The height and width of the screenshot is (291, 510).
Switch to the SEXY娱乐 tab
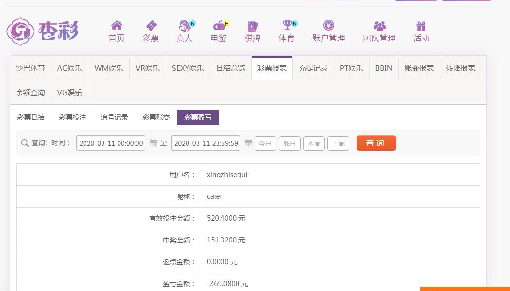[x=188, y=68]
